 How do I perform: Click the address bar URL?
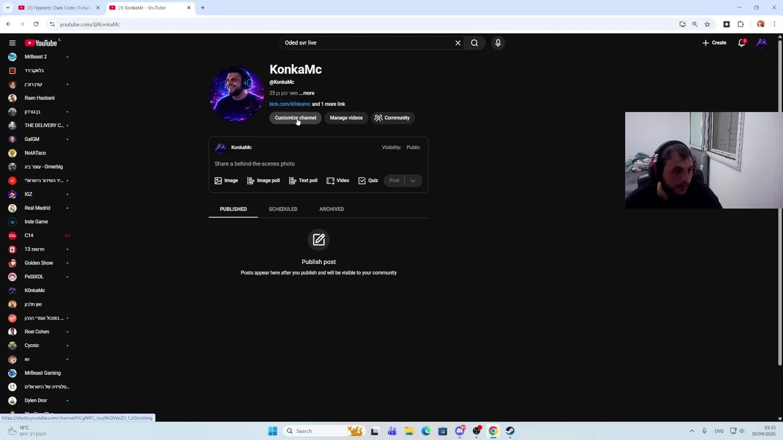pos(90,24)
